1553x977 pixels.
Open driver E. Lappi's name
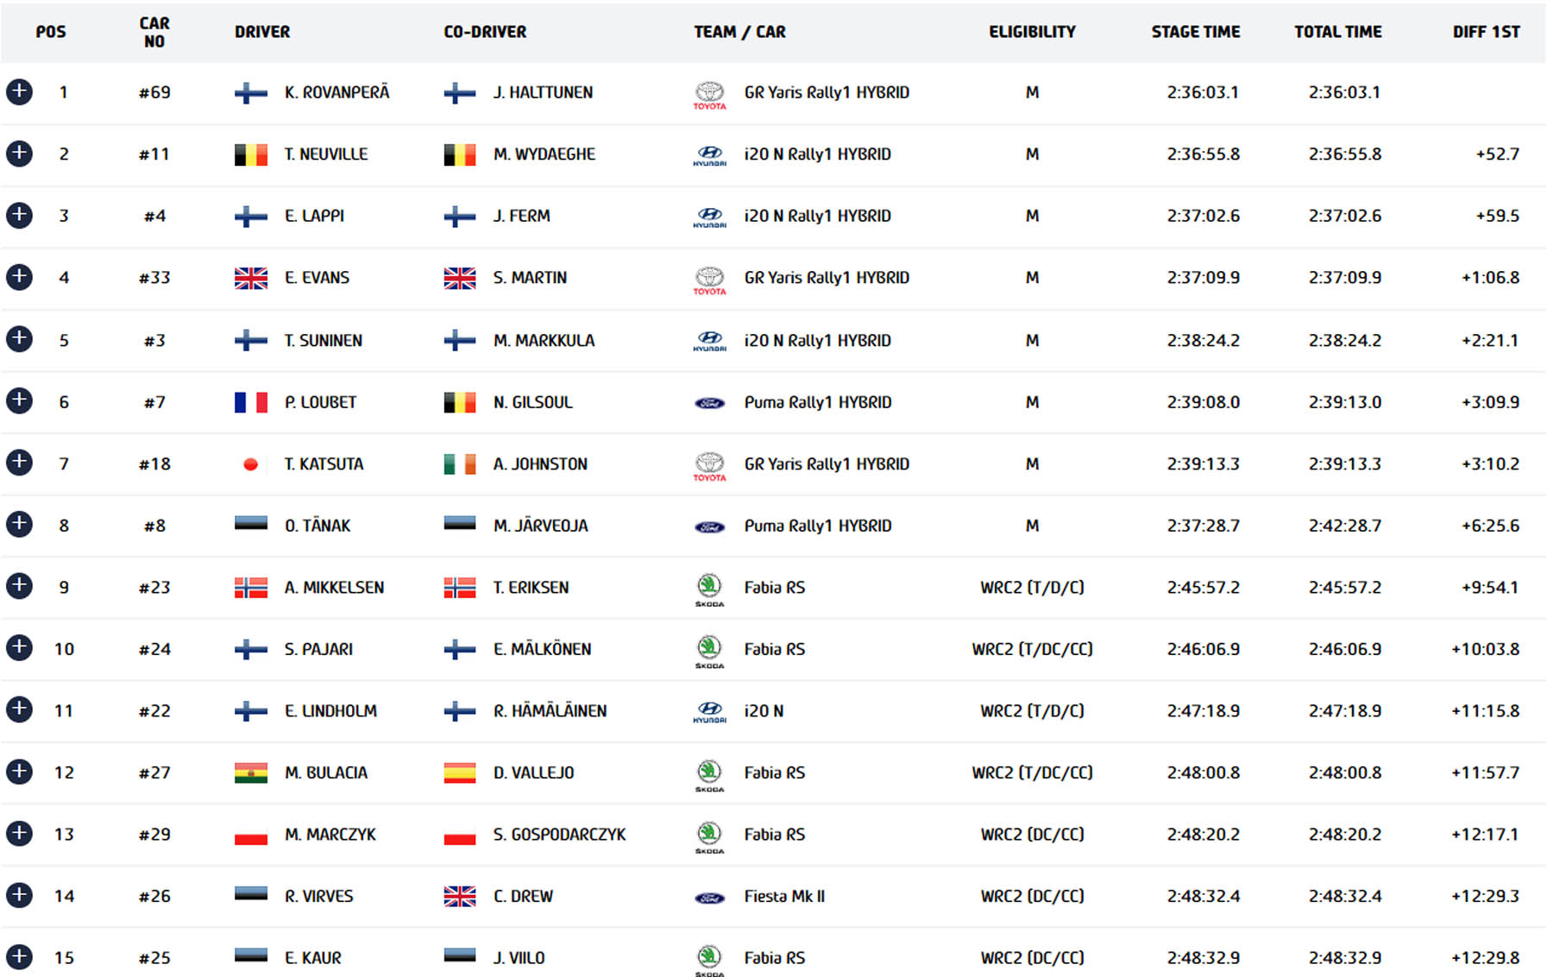pyautogui.click(x=314, y=216)
